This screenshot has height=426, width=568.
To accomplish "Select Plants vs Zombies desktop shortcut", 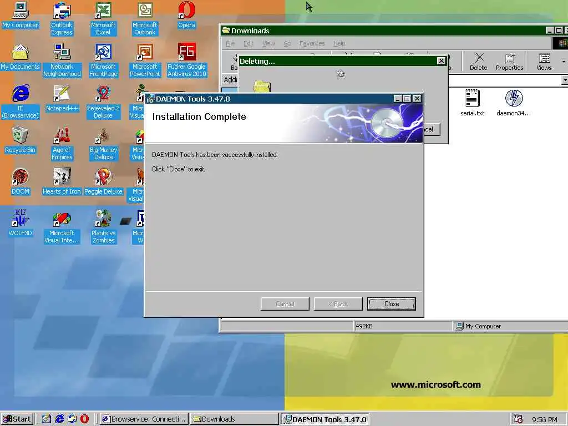I will 103,227.
